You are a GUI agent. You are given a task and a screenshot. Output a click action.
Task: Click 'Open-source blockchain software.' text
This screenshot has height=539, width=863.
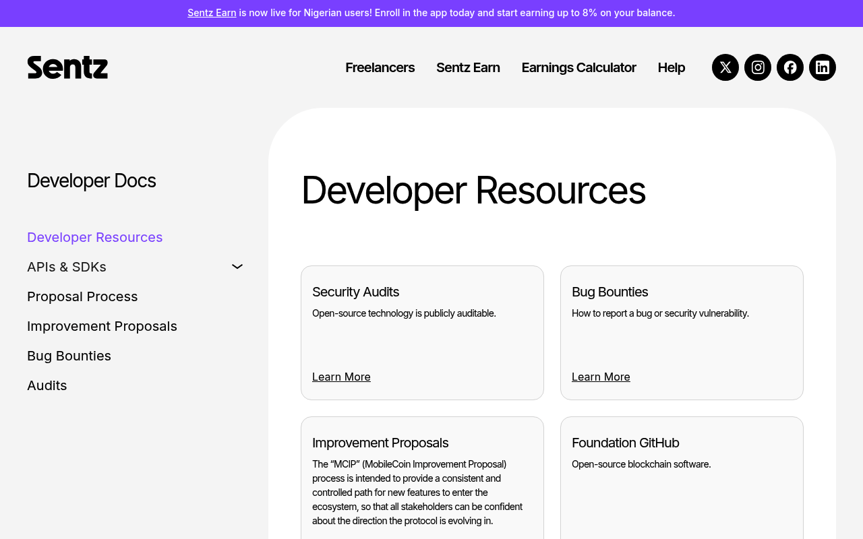pyautogui.click(x=641, y=464)
